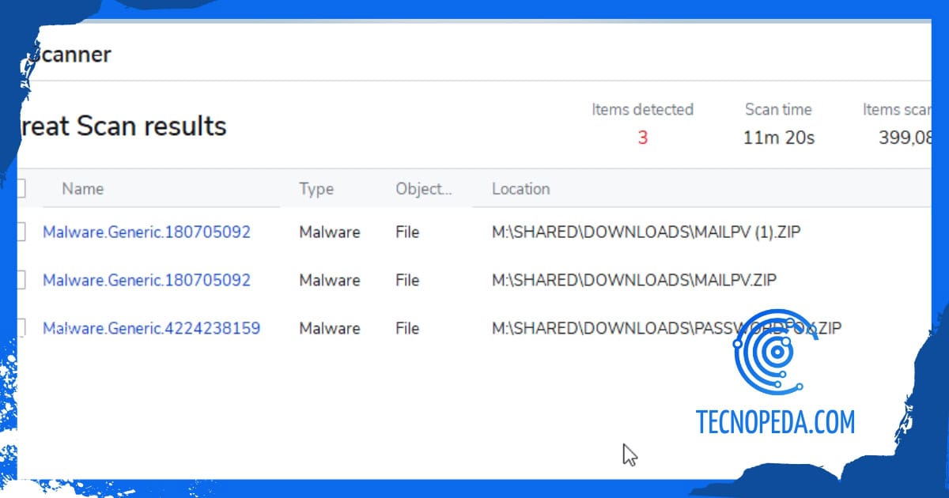Click the Threat Scan results heading
Image resolution: width=949 pixels, height=498 pixels.
[122, 126]
